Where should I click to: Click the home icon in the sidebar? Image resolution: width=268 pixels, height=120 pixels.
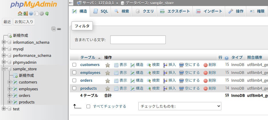tap(20, 13)
